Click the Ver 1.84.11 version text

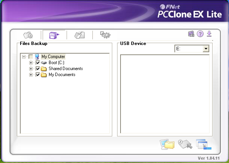(x=209, y=158)
